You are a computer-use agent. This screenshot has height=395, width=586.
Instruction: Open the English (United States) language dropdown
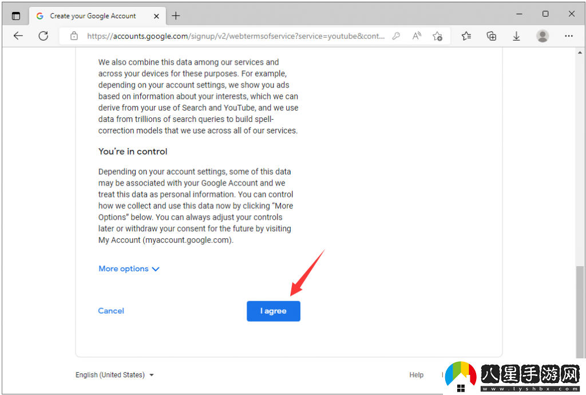[114, 375]
